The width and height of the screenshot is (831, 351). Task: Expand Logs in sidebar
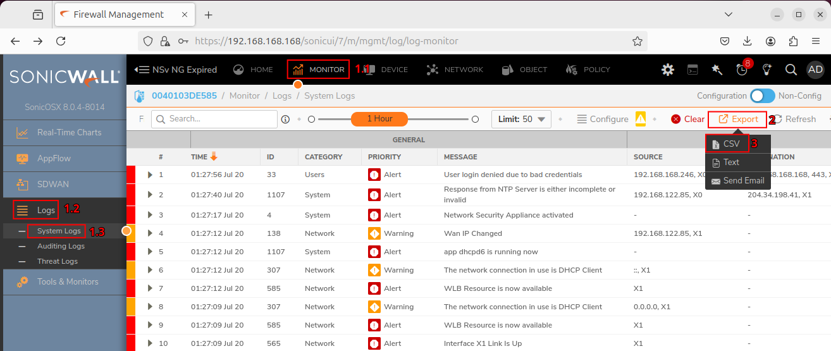tap(63, 210)
